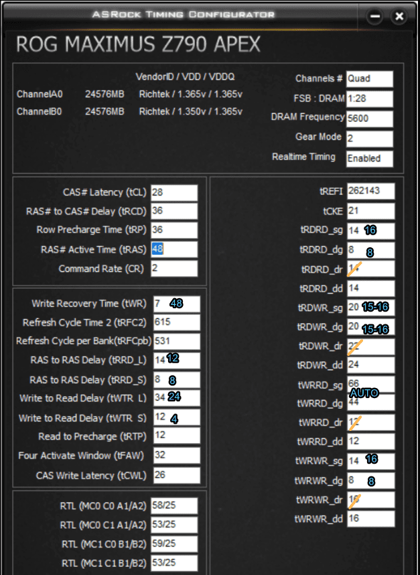The height and width of the screenshot is (575, 420).
Task: Select the FSB : DRAM ratio field
Action: click(369, 99)
